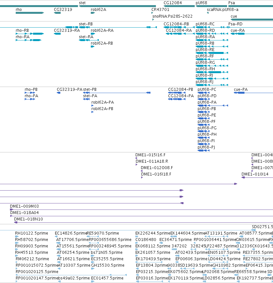Click the robl62A-PA protein label
Screen dimensions: 273x283
102,102
